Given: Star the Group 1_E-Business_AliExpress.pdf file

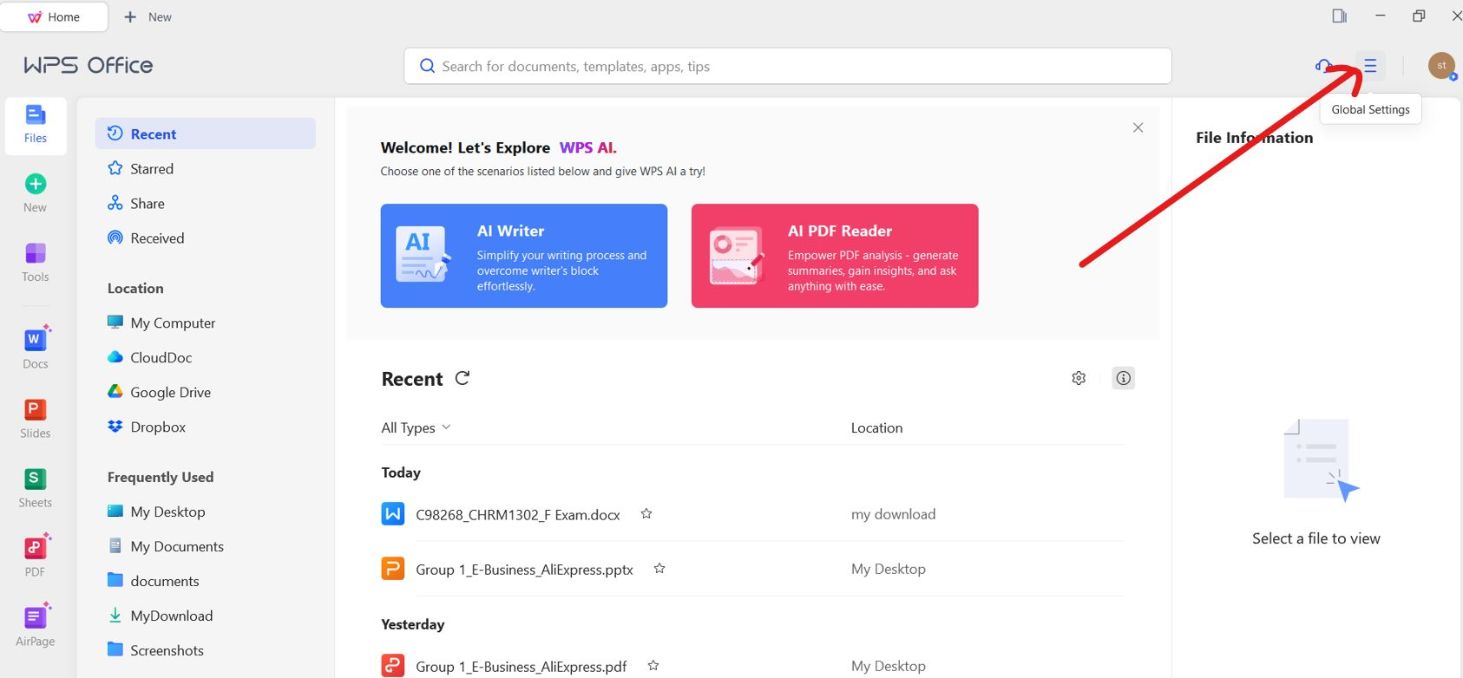Looking at the screenshot, I should tap(653, 666).
